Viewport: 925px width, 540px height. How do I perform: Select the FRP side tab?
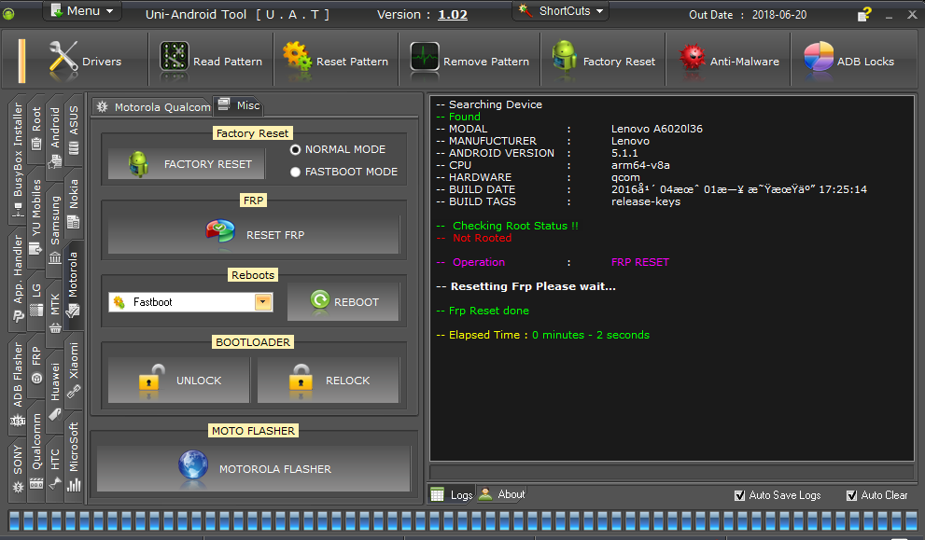[36, 365]
